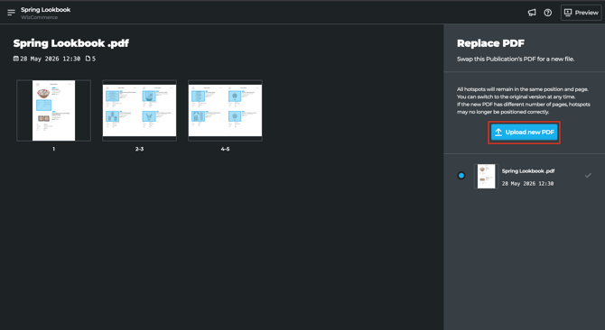Screen dimensions: 605x330
Task: Open pages 4-5 spread thumbnail
Action: 225,111
